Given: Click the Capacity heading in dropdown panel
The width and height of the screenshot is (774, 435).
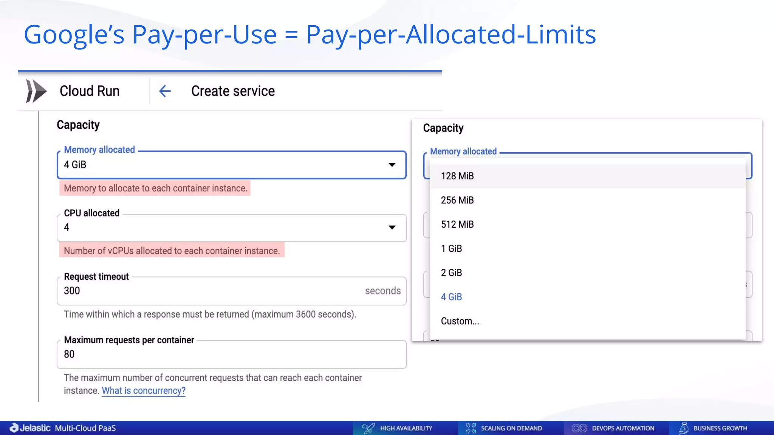Looking at the screenshot, I should (443, 128).
